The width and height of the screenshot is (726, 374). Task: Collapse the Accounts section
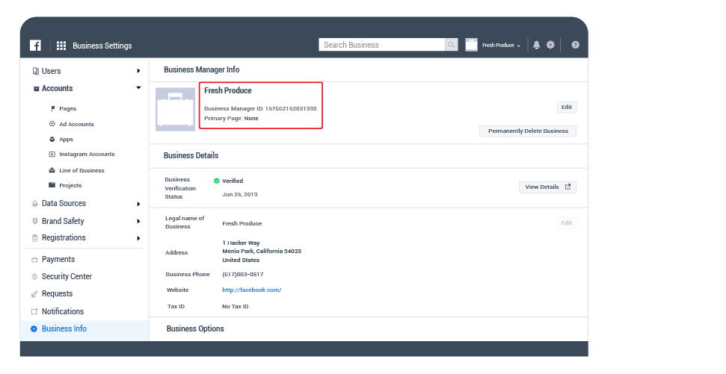[138, 88]
